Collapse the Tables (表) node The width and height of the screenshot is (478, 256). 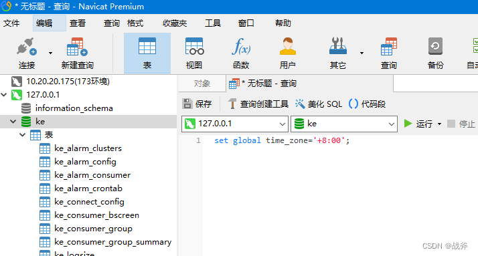[22, 135]
